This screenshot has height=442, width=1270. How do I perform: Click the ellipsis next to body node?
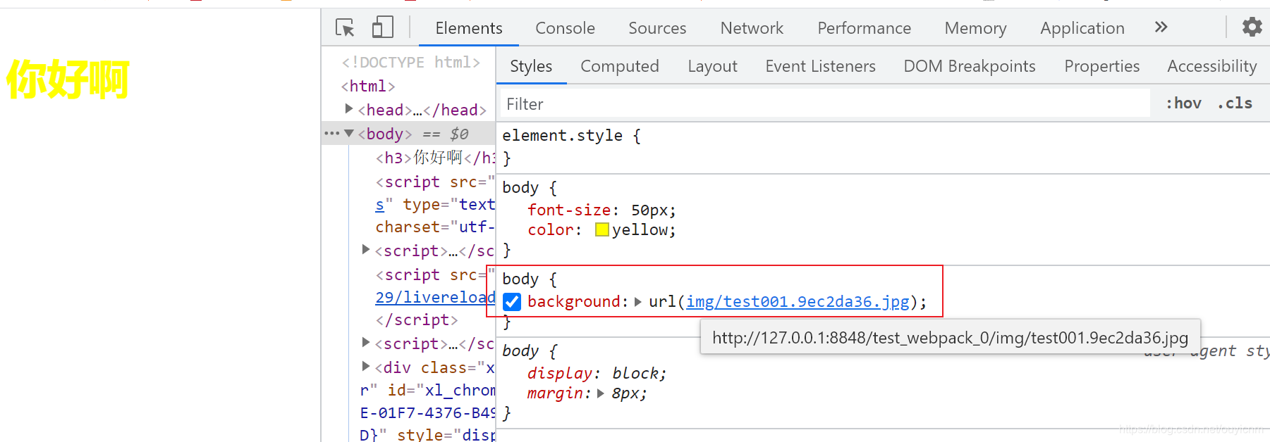coord(331,133)
